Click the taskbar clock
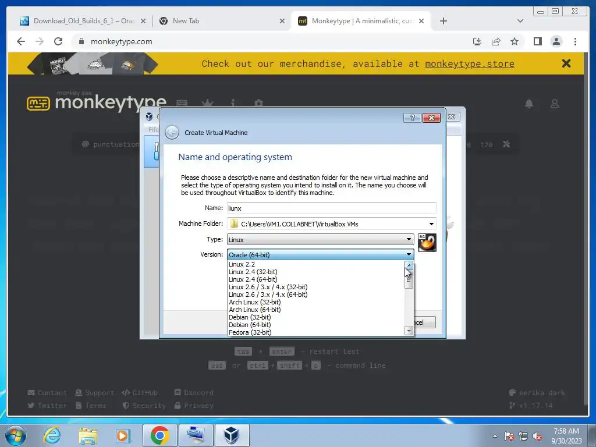 click(x=566, y=436)
